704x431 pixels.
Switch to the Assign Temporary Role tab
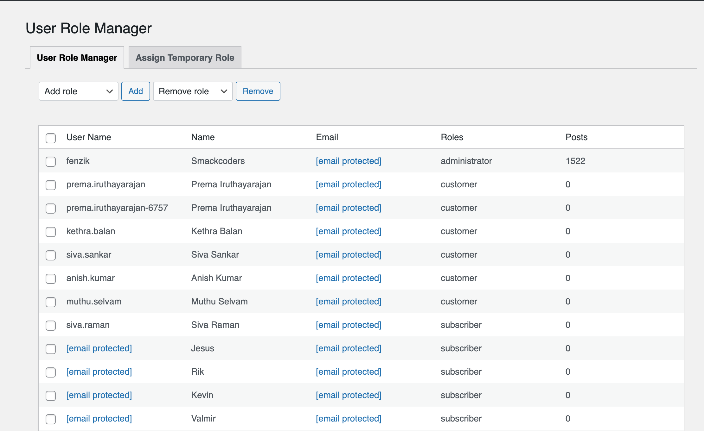point(185,57)
